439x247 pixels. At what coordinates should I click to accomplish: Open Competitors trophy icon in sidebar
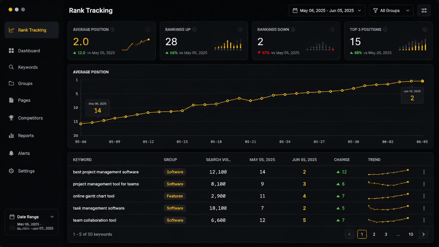click(x=11, y=118)
